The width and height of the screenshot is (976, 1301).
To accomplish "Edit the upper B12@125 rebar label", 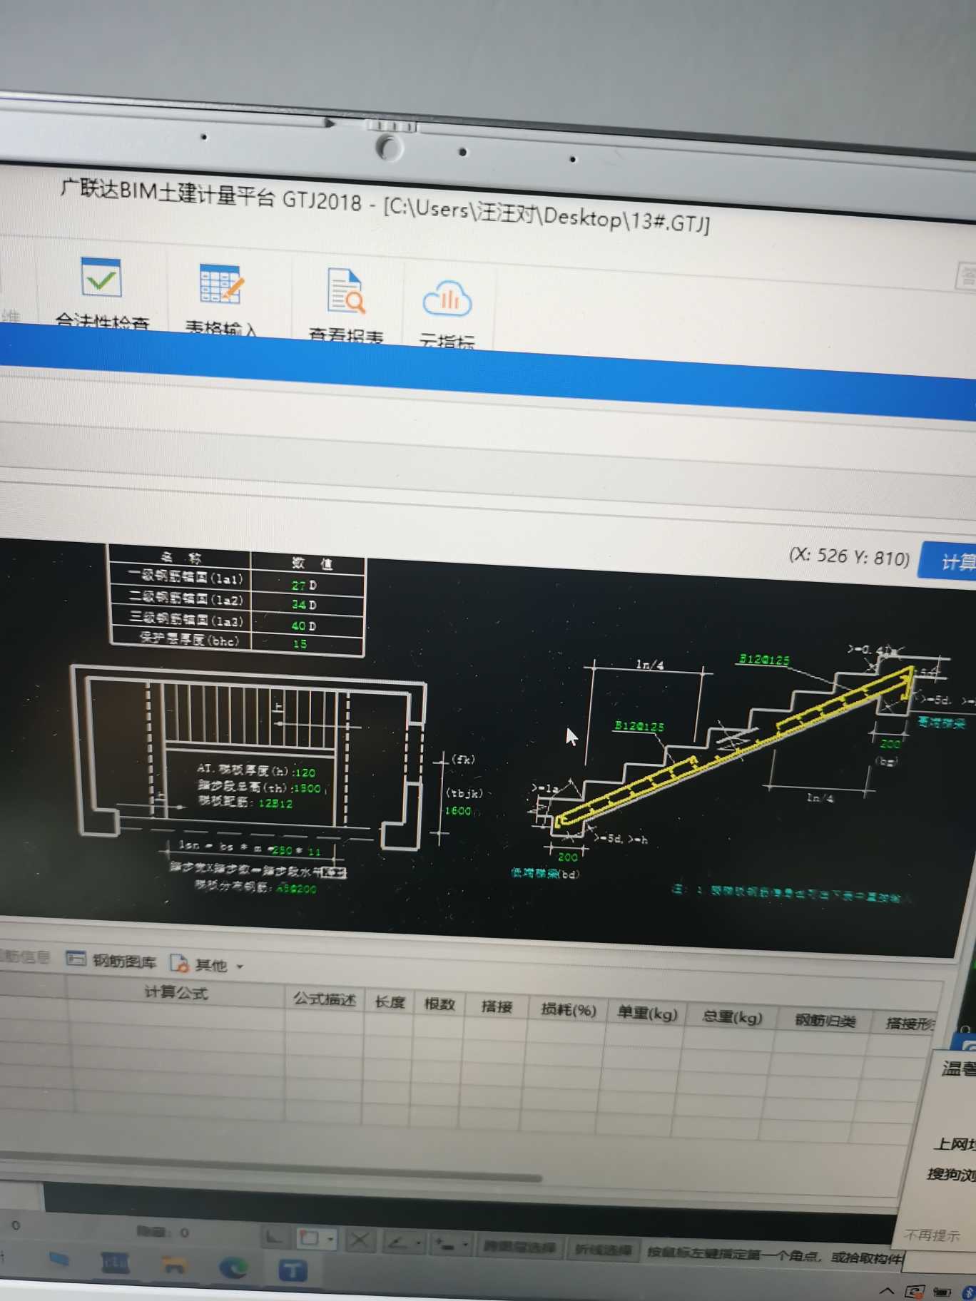I will point(764,660).
